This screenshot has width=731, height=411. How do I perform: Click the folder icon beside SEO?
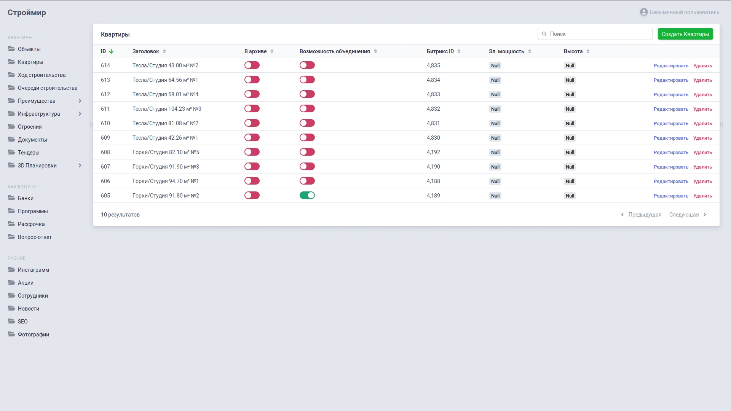[x=11, y=321]
